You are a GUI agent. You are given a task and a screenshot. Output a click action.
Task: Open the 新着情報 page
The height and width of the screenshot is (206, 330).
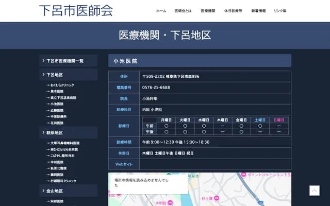pos(258,11)
